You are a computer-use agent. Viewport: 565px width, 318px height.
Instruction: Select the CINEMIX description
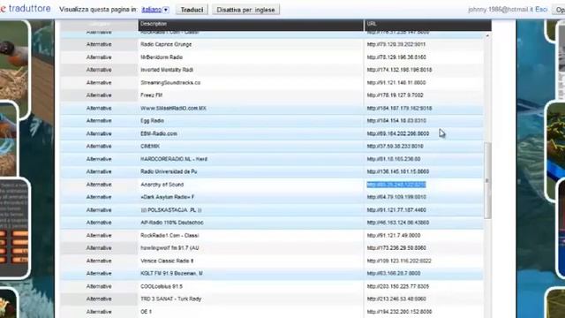[x=150, y=147]
